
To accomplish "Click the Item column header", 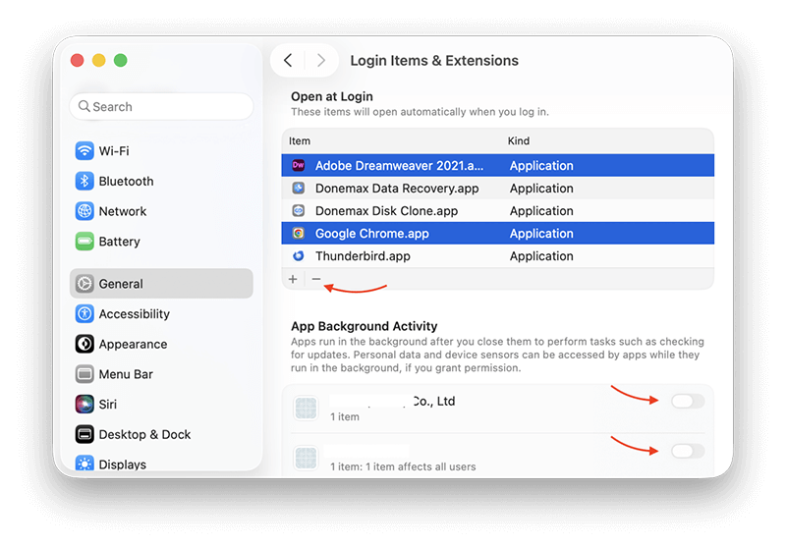I will point(300,140).
